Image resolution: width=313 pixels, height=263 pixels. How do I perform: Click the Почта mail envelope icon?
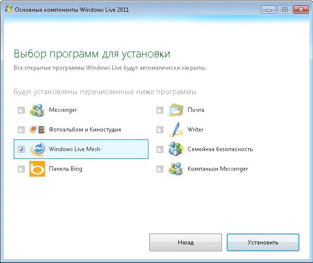click(176, 110)
